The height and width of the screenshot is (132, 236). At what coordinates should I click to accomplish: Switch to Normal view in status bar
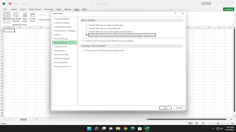click(x=190, y=123)
